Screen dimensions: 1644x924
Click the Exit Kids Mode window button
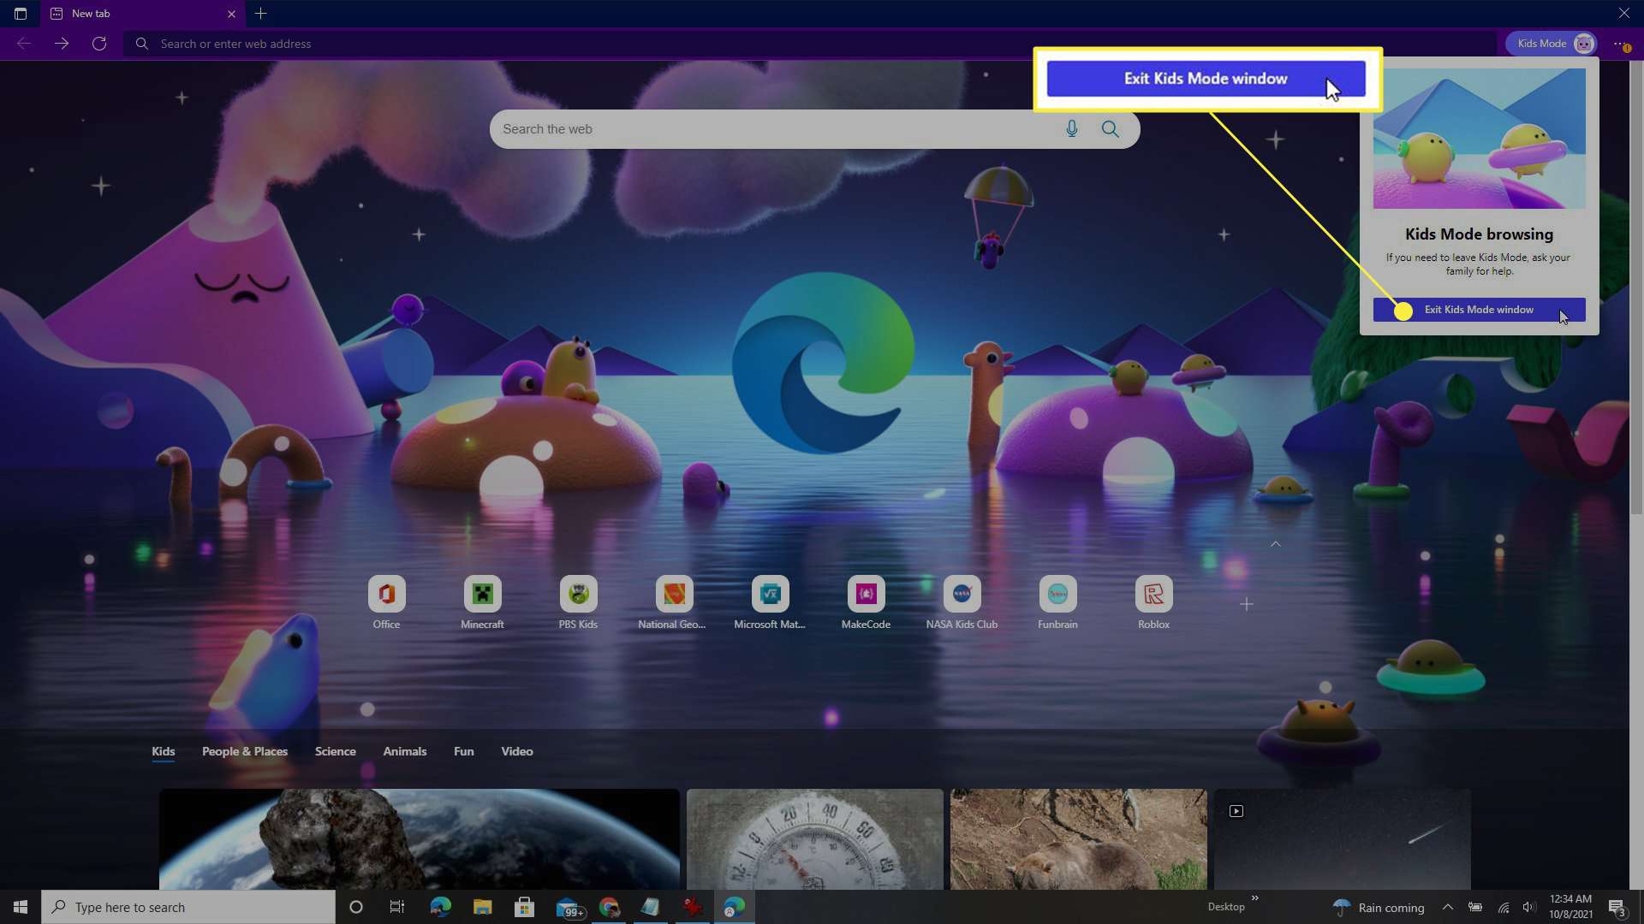coord(1479,310)
